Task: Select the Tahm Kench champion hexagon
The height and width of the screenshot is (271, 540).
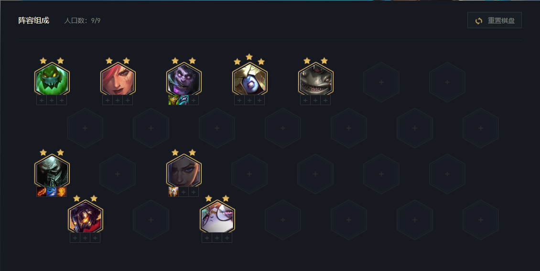Action: pyautogui.click(x=316, y=79)
